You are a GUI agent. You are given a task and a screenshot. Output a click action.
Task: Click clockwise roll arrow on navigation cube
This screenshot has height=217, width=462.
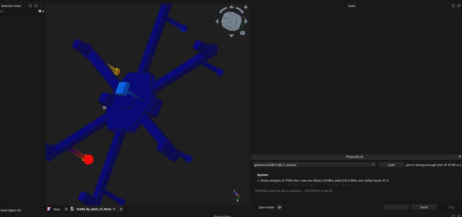[x=240, y=10]
